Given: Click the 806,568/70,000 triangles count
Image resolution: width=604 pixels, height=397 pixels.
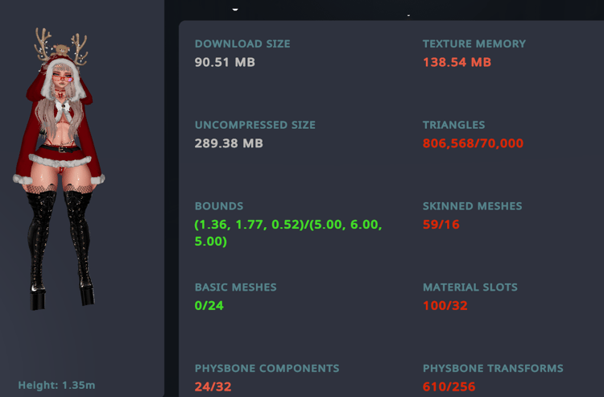Looking at the screenshot, I should 473,143.
